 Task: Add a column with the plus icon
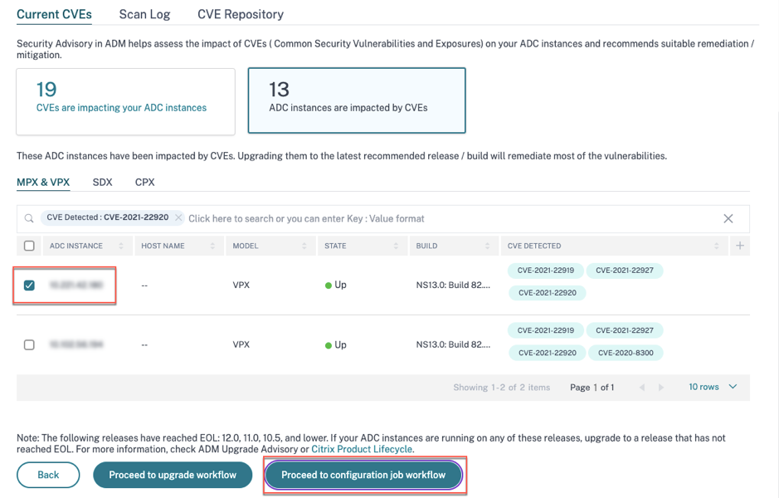[x=740, y=246]
